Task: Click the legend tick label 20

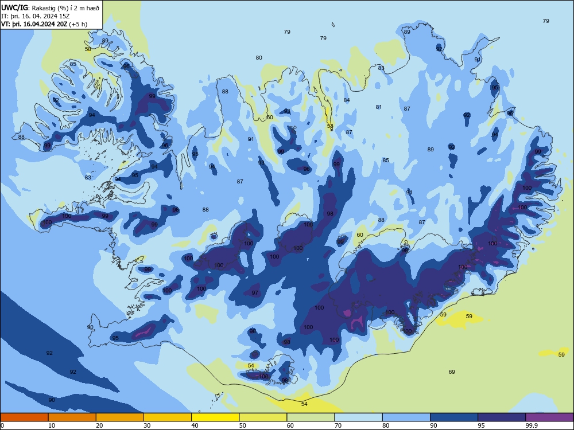Action: 99,425
